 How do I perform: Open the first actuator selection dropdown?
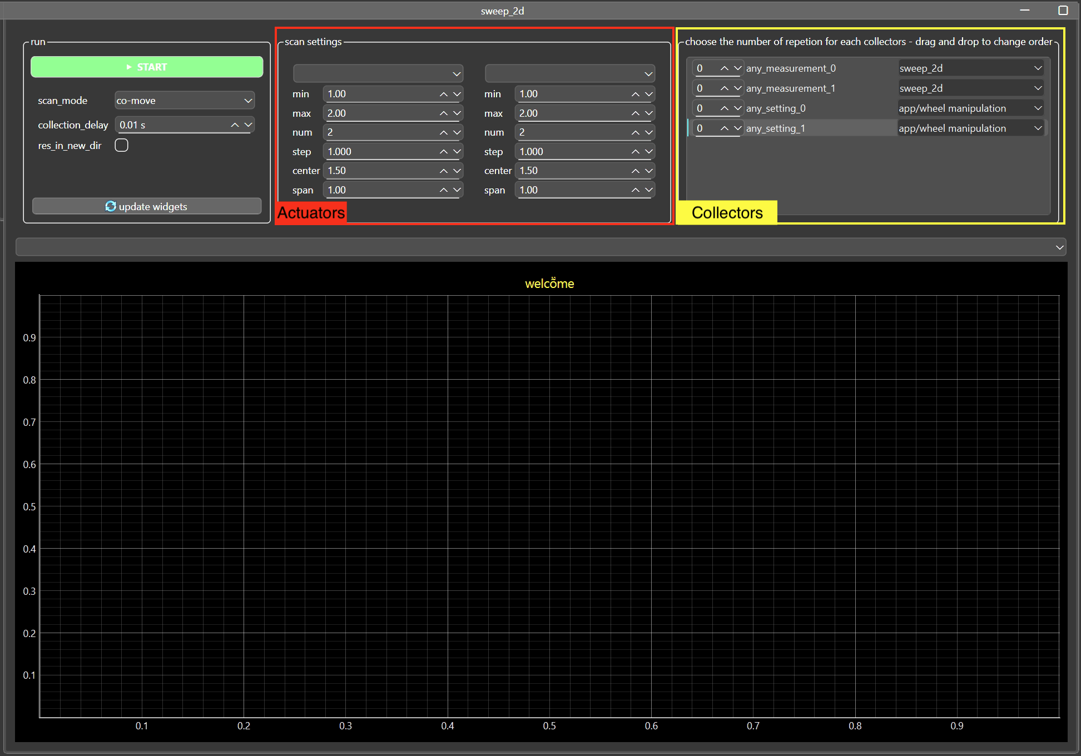378,73
